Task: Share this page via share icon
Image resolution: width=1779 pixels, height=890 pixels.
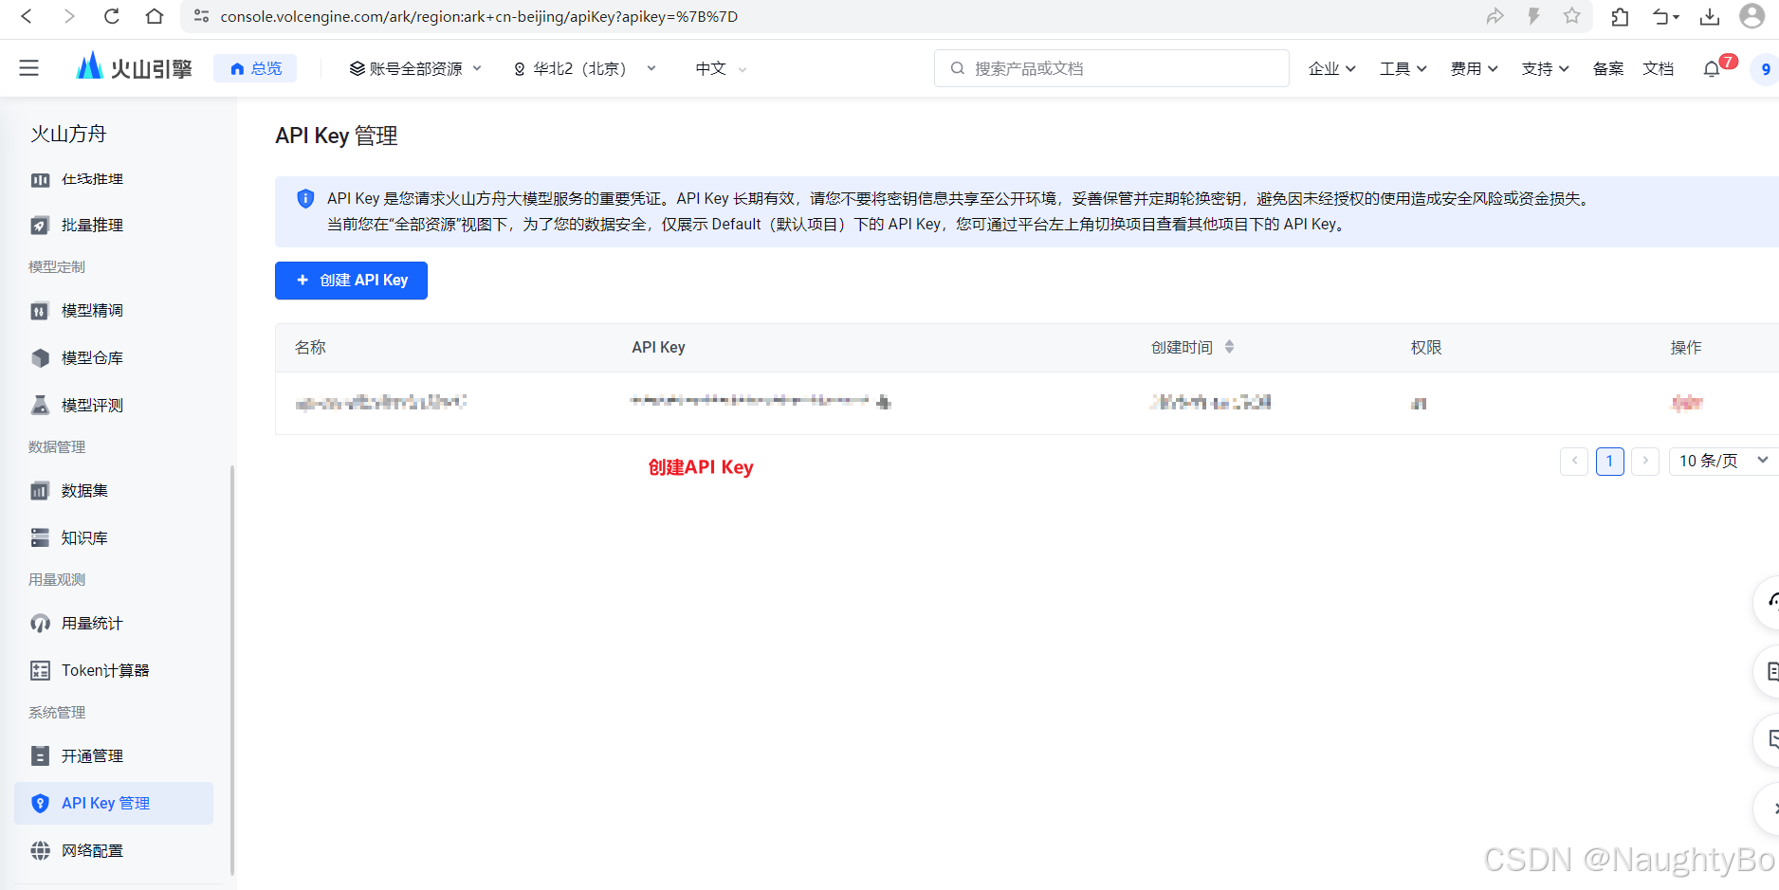Action: [1495, 16]
